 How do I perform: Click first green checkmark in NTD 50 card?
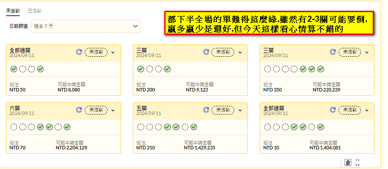[14, 69]
